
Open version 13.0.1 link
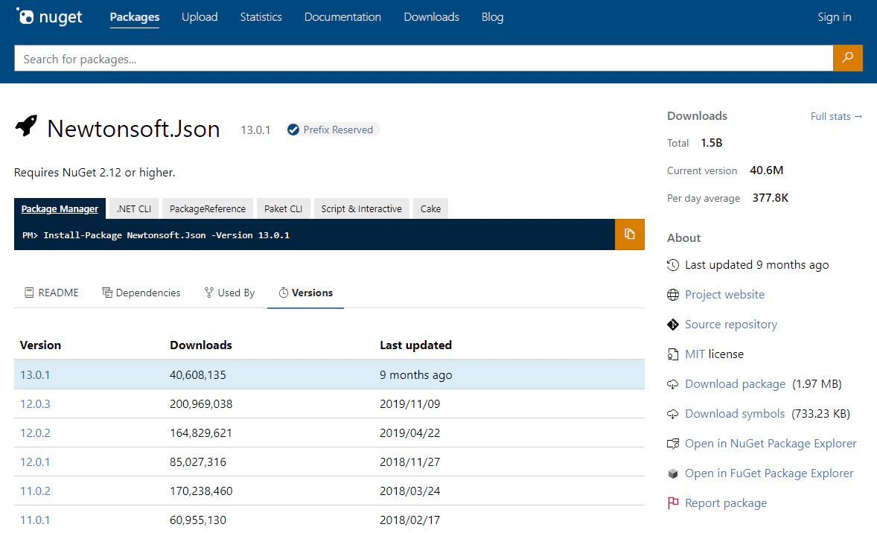[35, 374]
